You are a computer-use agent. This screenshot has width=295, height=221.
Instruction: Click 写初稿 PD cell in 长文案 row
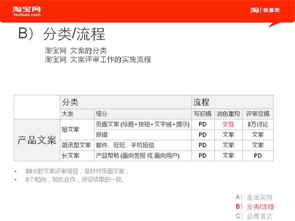203,156
